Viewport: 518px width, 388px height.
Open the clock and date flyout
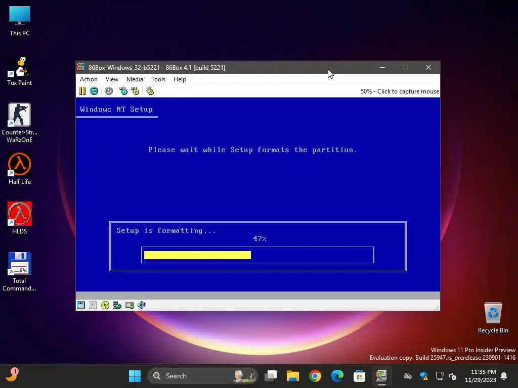(x=481, y=376)
